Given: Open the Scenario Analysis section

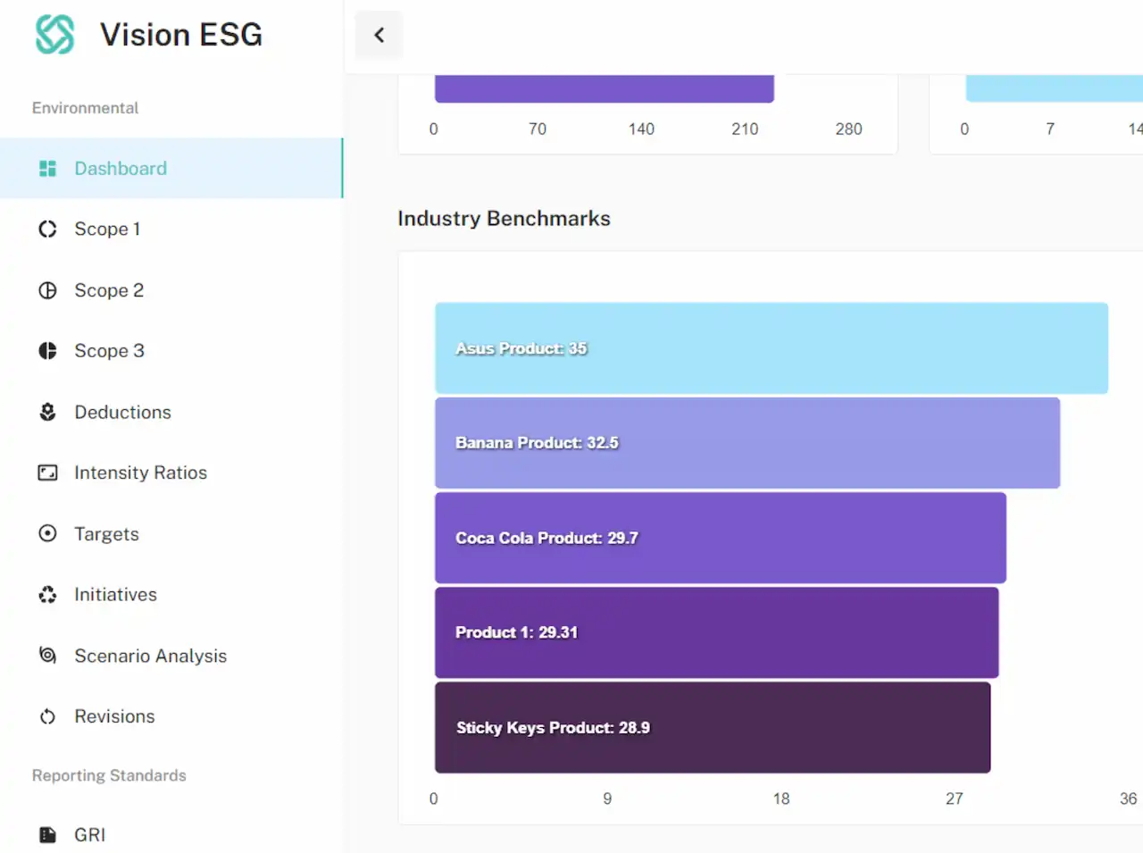Looking at the screenshot, I should 171,656.
